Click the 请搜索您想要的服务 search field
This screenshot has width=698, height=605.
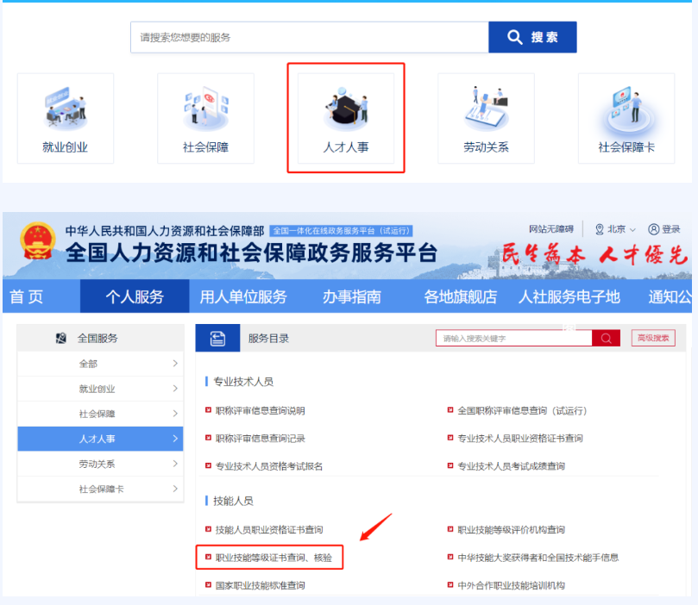pos(309,38)
